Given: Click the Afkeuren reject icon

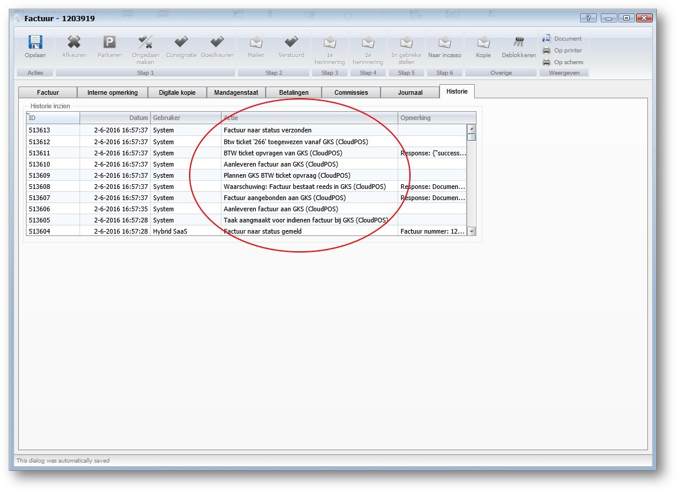Looking at the screenshot, I should pyautogui.click(x=74, y=43).
